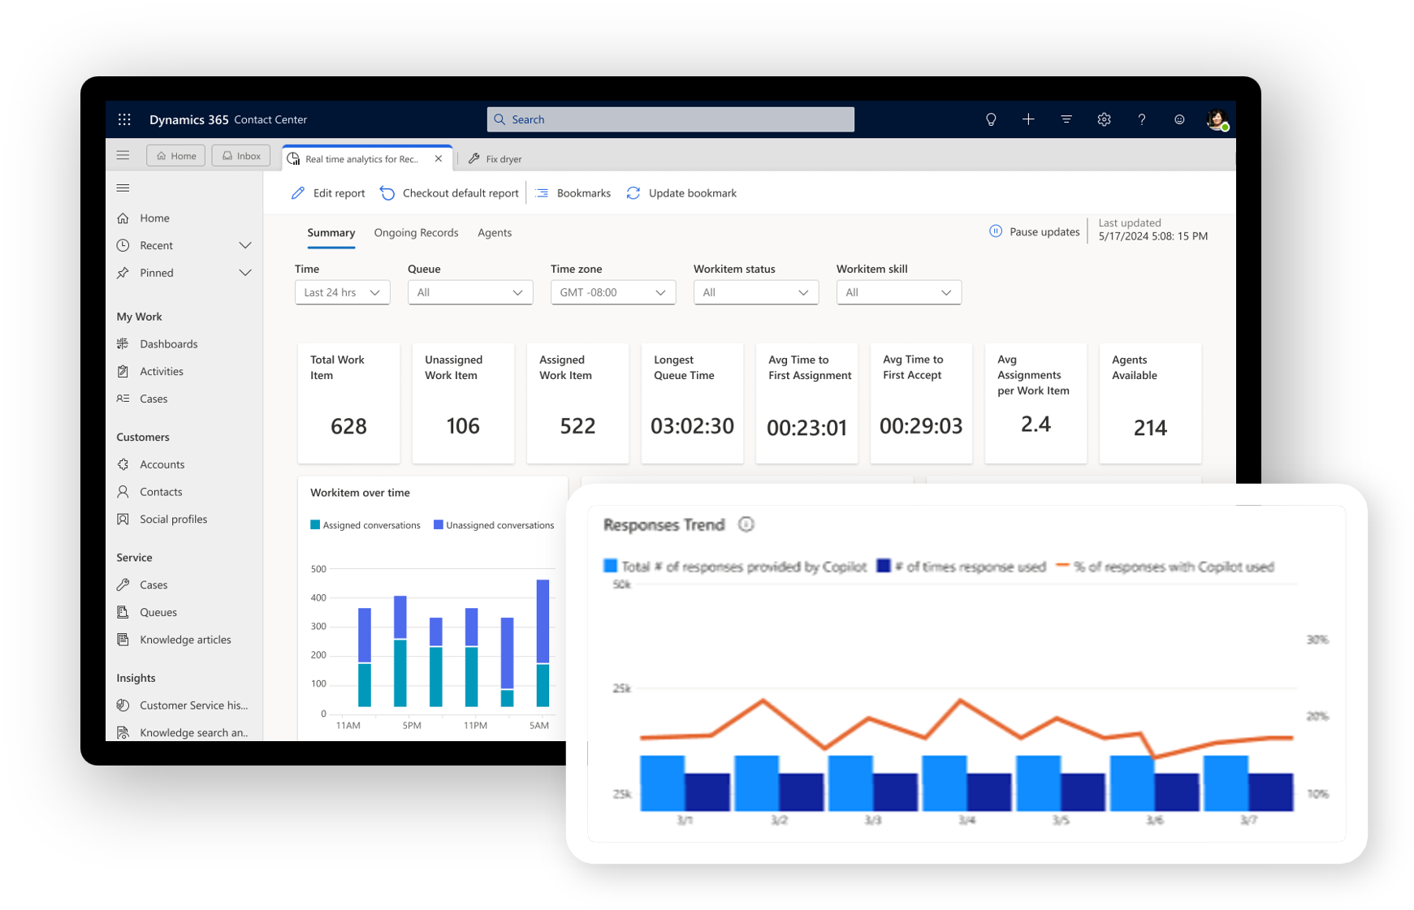The height and width of the screenshot is (910, 1414).
Task: Click the refresh icon for Update bookmark
Action: pos(633,193)
